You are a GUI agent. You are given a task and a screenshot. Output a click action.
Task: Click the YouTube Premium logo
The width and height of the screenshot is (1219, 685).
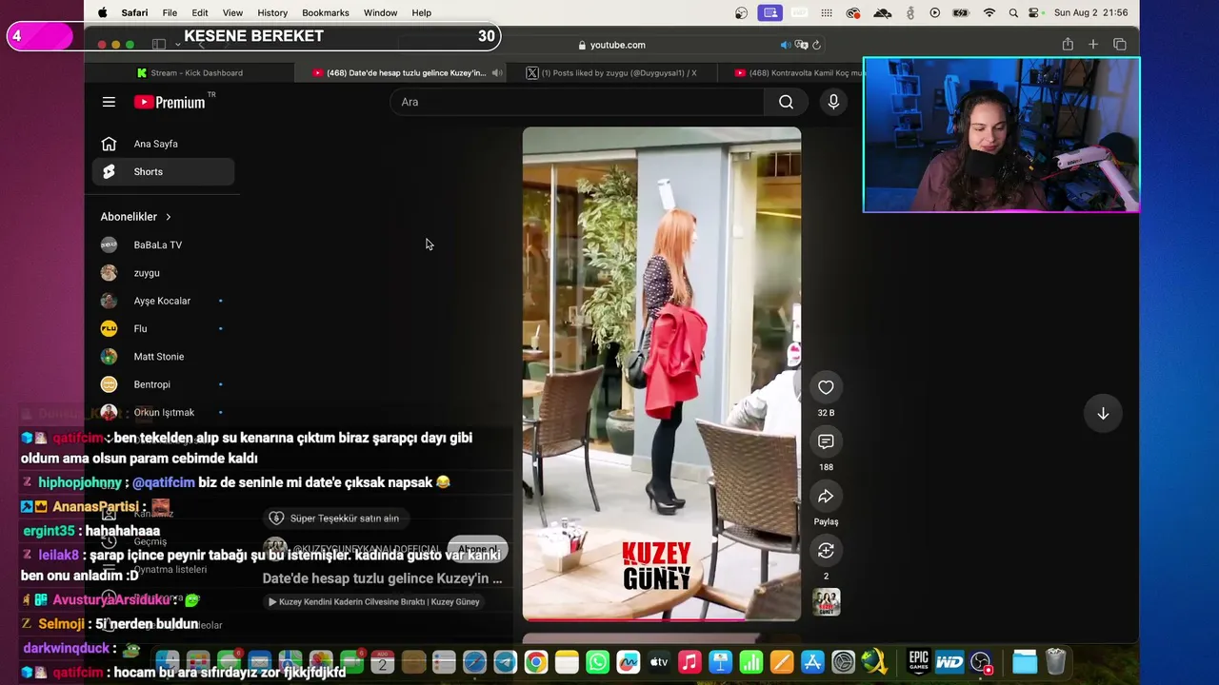(x=170, y=102)
